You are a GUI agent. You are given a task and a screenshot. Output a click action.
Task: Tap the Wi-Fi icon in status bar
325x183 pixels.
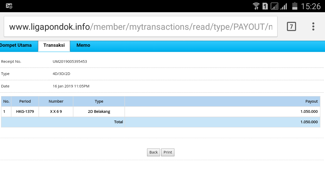256,6
